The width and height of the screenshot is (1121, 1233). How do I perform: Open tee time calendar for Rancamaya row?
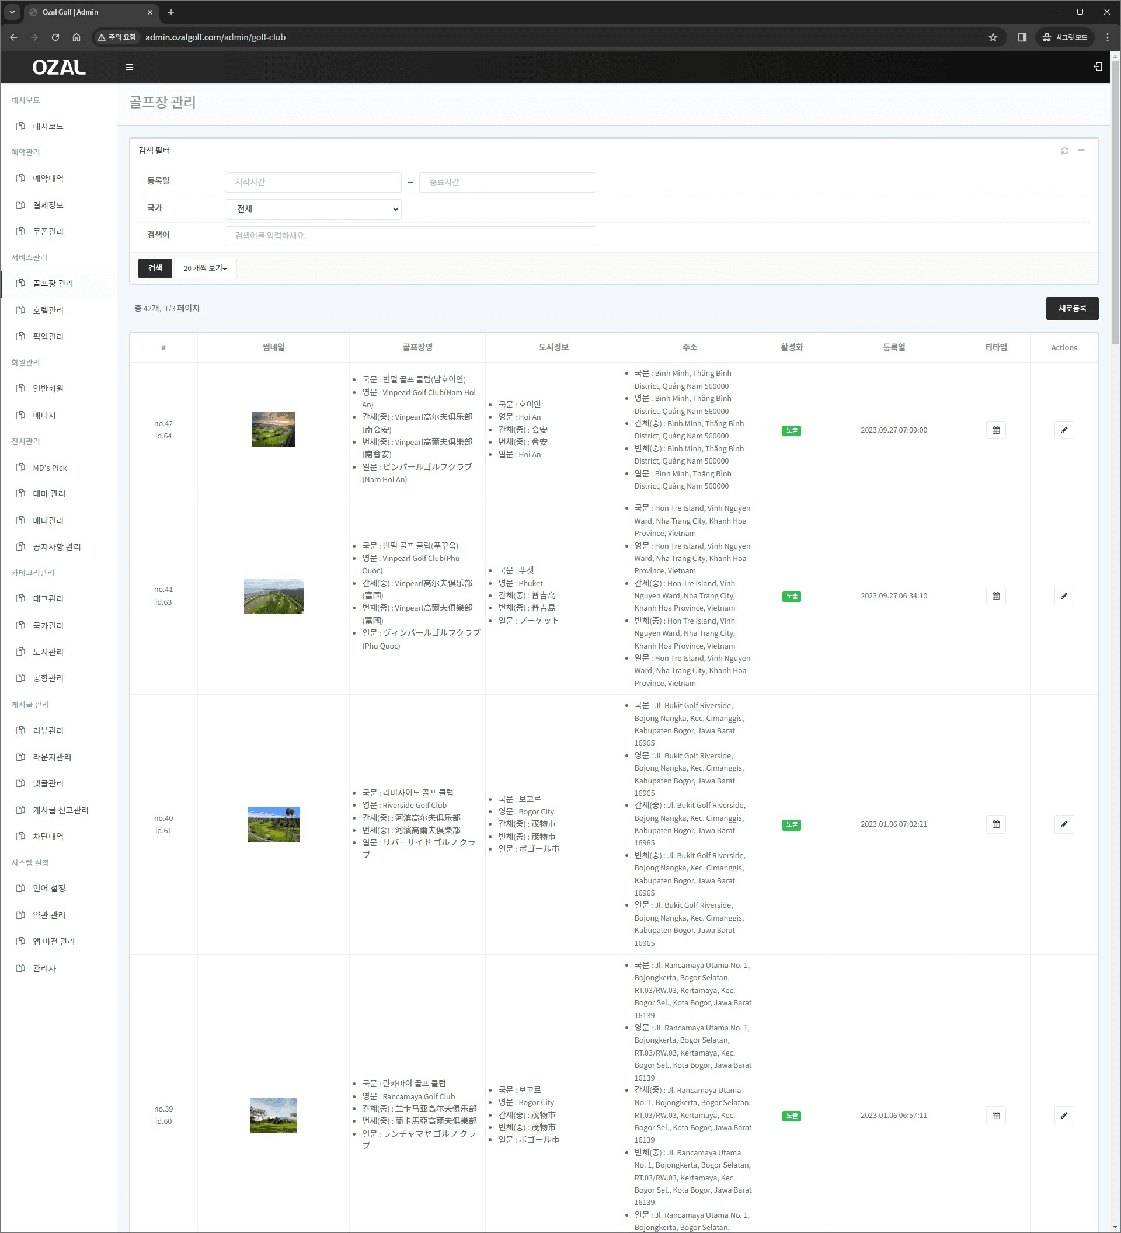pyautogui.click(x=995, y=1115)
